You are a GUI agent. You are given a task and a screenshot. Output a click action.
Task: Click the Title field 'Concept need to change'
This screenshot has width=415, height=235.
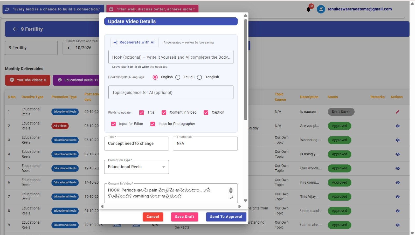pyautogui.click(x=136, y=144)
